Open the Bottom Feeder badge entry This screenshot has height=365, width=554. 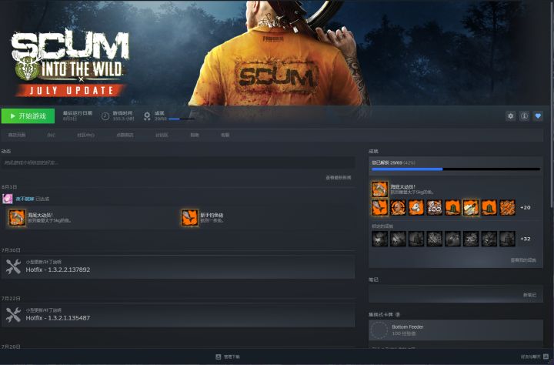tap(456, 330)
